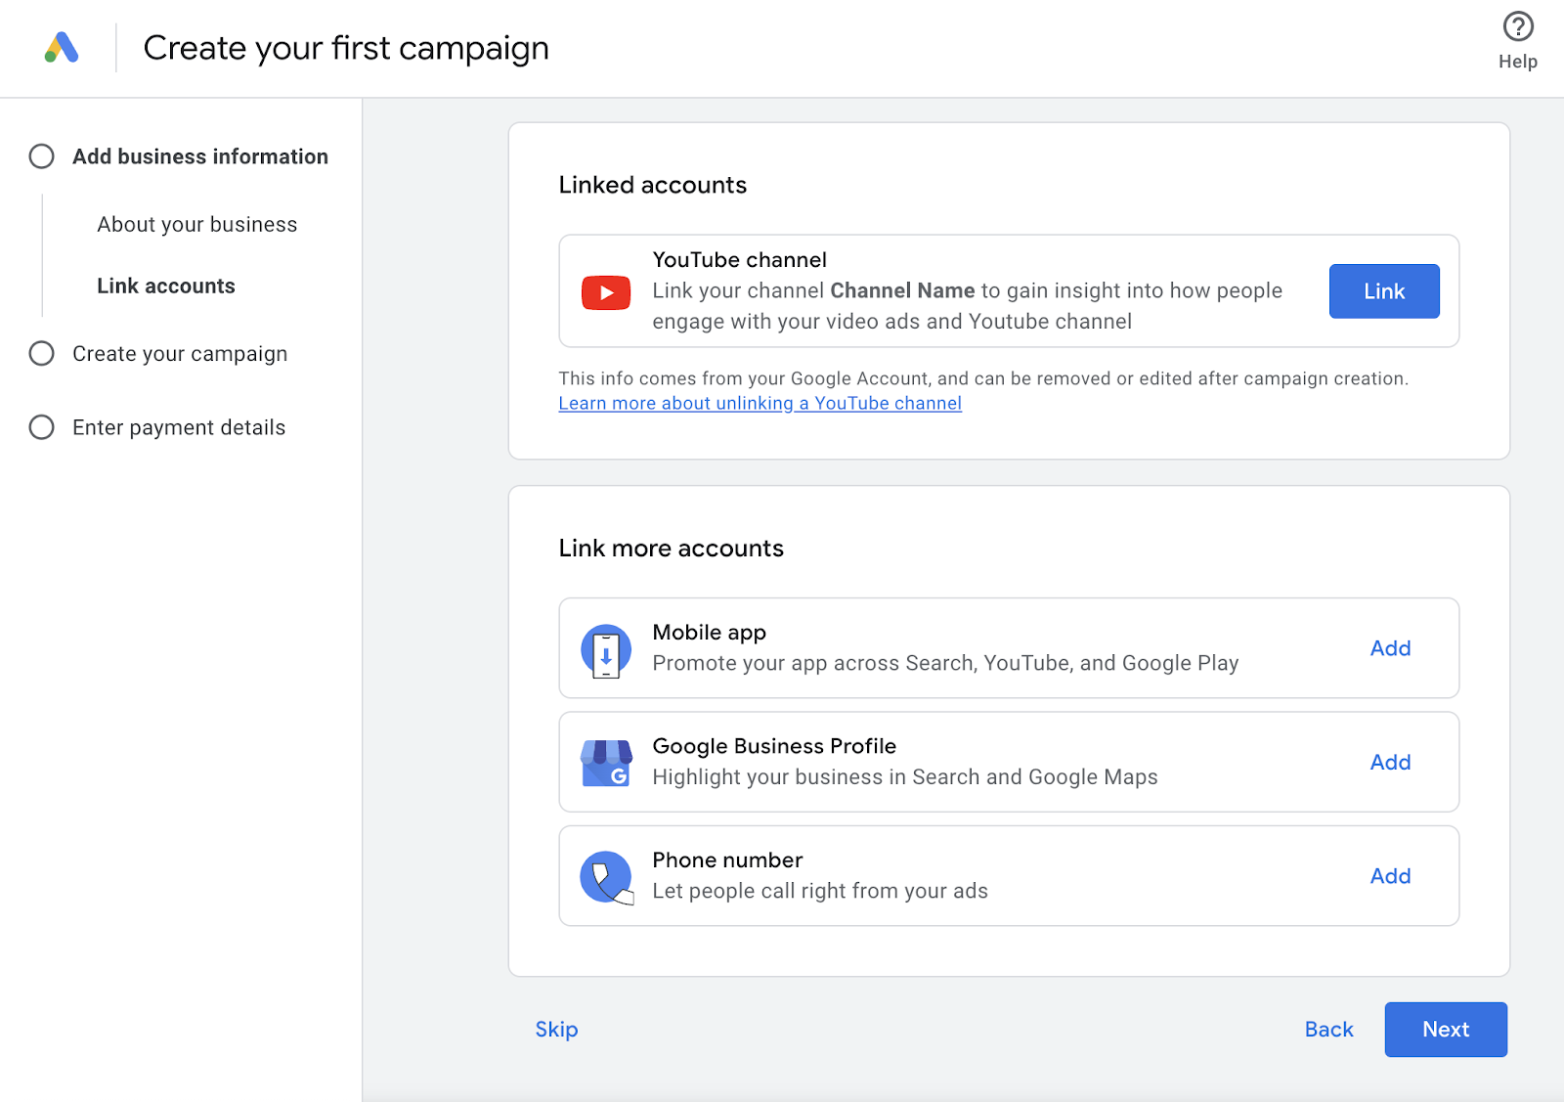Click the Google Business Profile storefront icon
Image resolution: width=1564 pixels, height=1102 pixels.
605,762
